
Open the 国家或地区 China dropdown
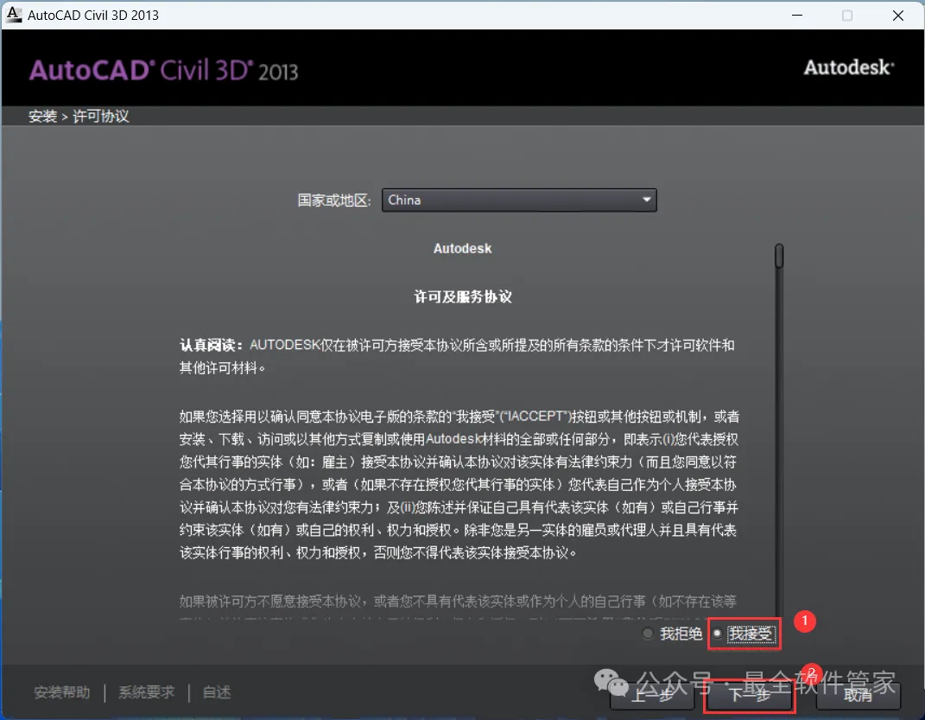click(x=519, y=200)
